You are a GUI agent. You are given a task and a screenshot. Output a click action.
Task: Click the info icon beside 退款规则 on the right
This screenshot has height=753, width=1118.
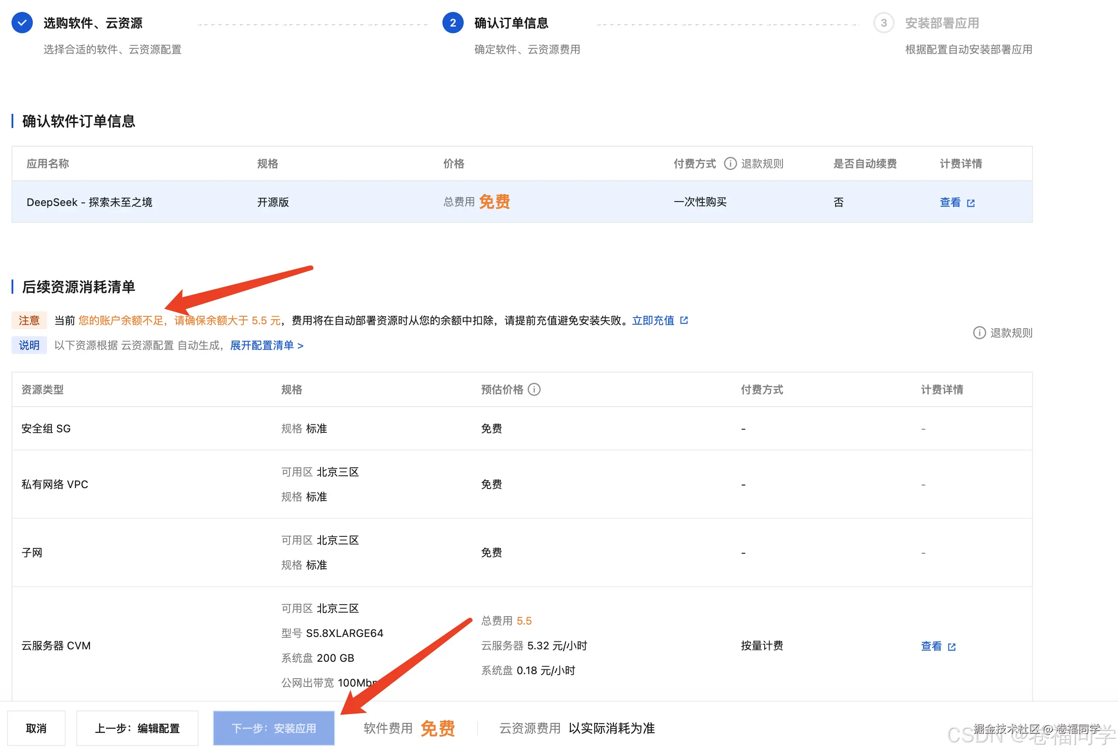pos(979,333)
